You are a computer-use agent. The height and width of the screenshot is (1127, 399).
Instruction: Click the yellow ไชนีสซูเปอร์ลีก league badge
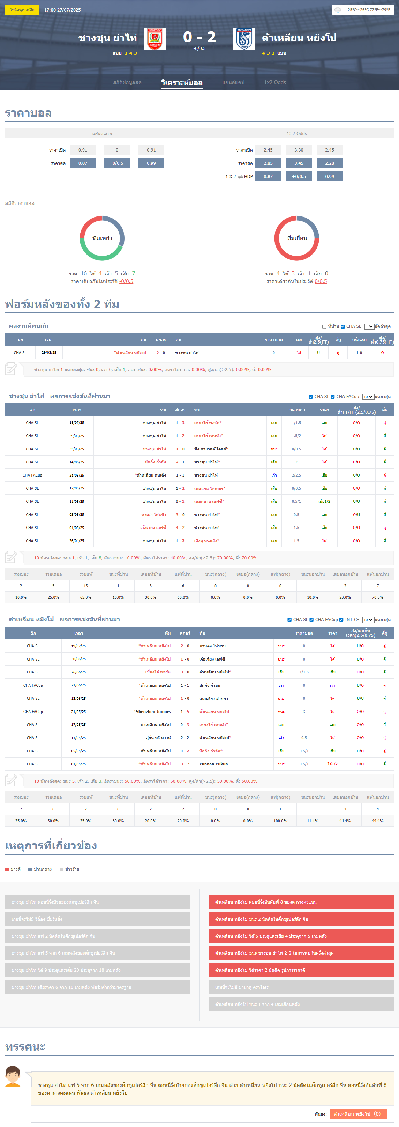click(22, 10)
